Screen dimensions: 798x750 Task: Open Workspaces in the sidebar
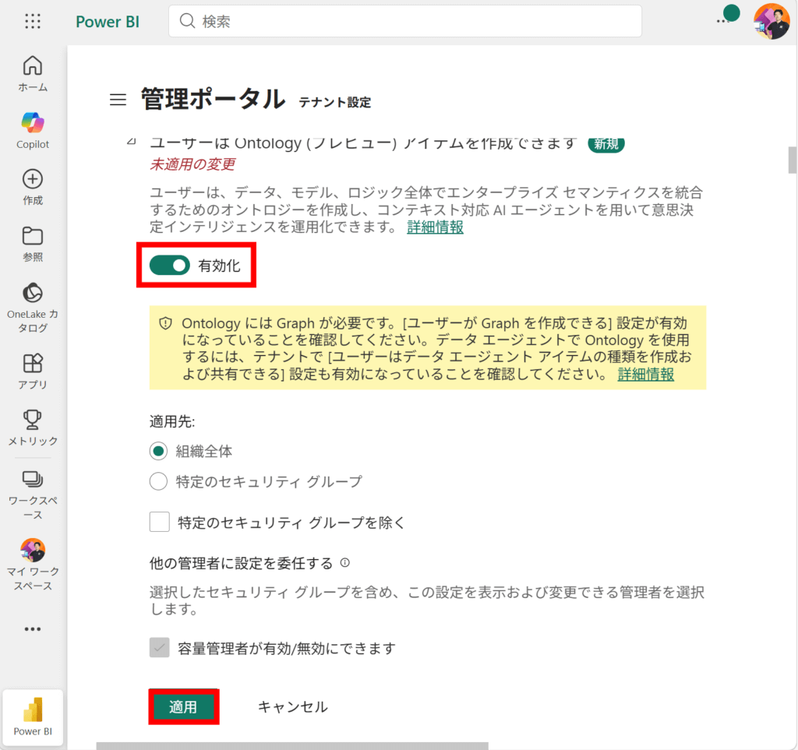tap(33, 489)
